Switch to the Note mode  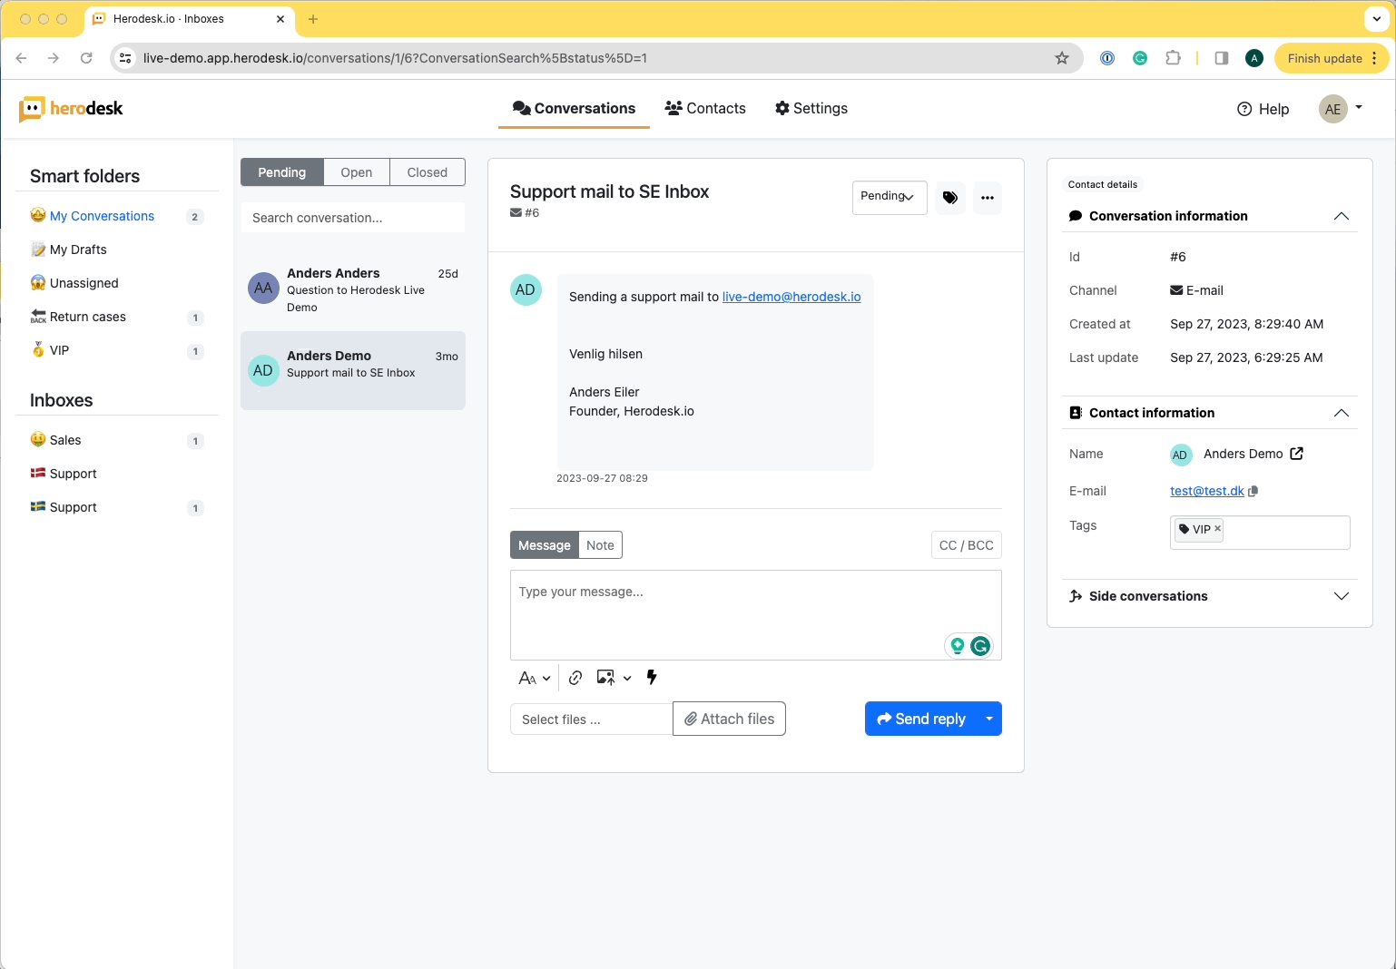pos(600,545)
